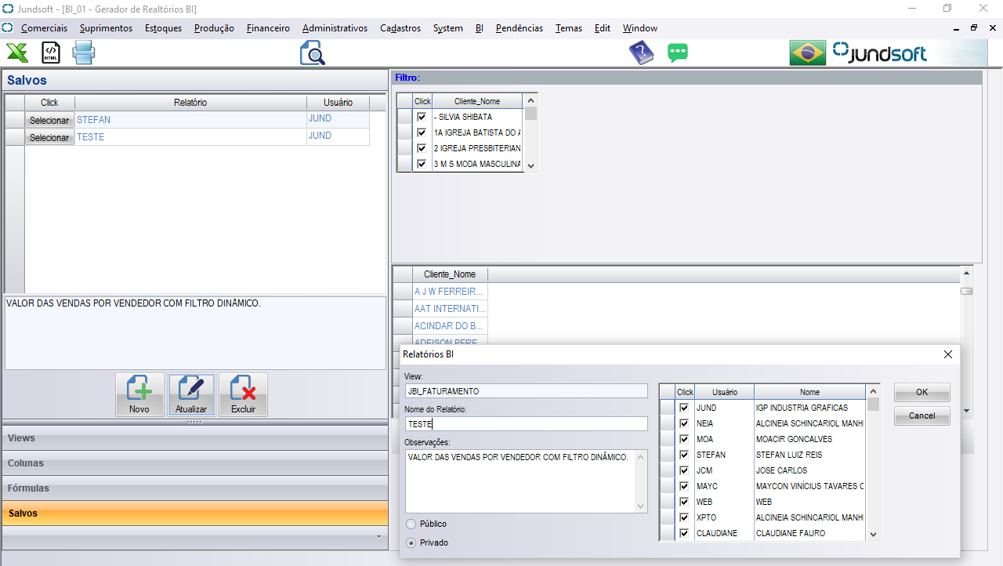Click the View field JBI_FATURAMENTO
This screenshot has width=1003, height=566.
526,390
